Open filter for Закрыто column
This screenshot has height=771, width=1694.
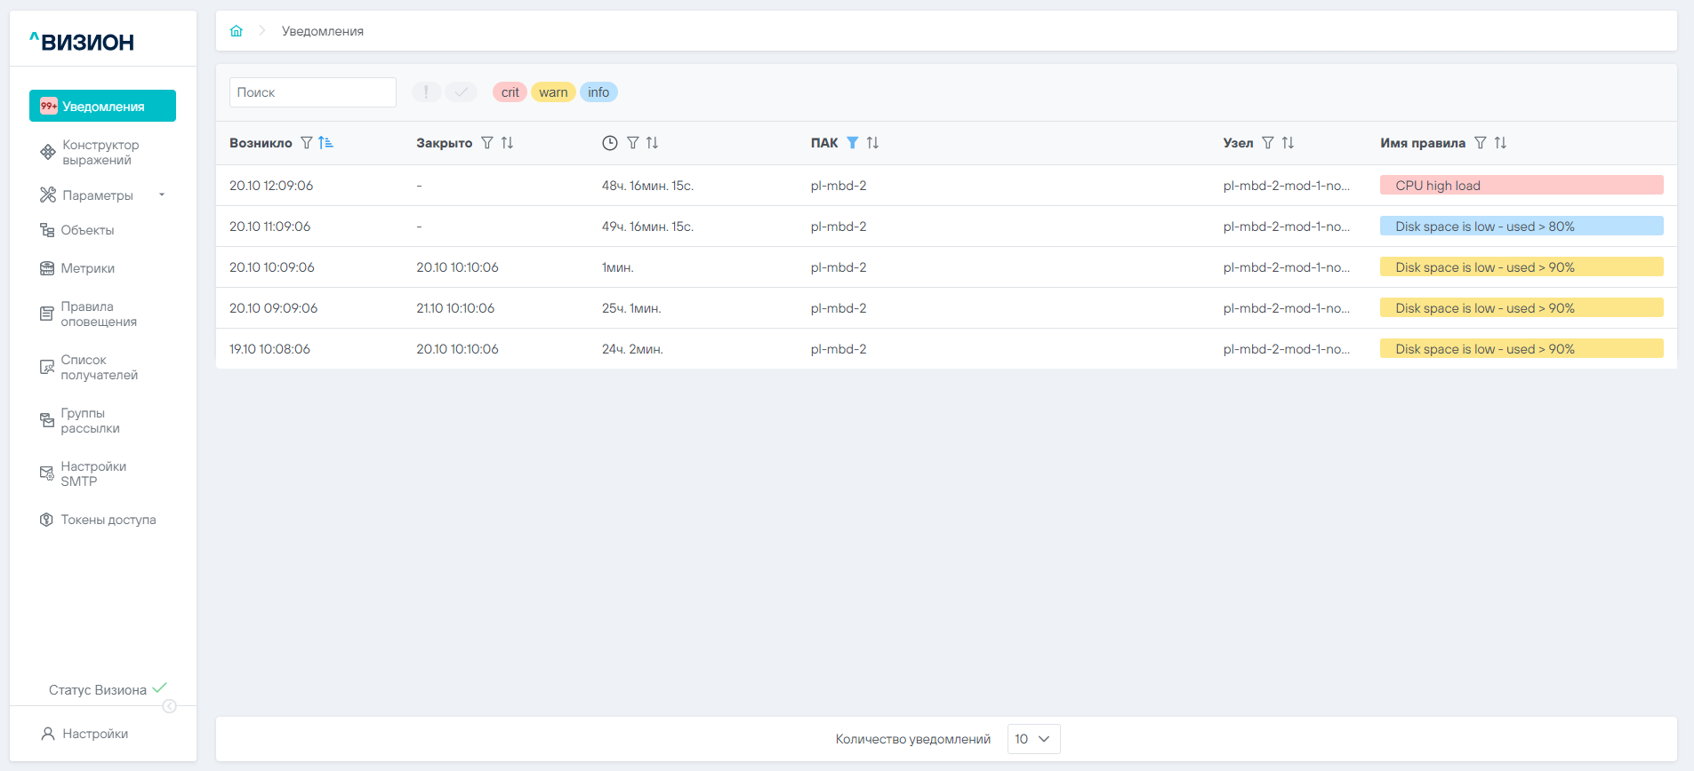tap(487, 143)
